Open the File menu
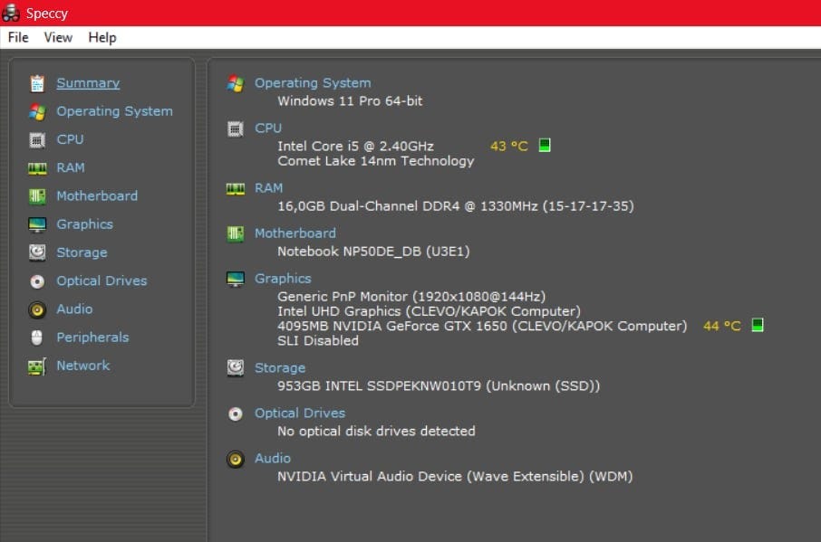The height and width of the screenshot is (542, 821). 18,37
